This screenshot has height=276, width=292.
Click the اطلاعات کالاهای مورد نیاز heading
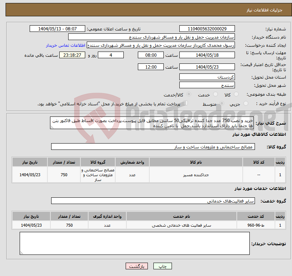coord(259,134)
